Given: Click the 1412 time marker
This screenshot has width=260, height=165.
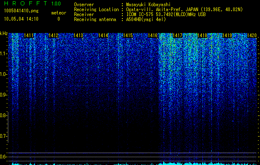Looking at the screenshot, I should 54,35.
